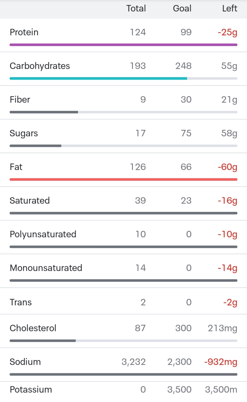Screen dimensions: 247x402
Task: Select the Monounsaturated row label
Action: point(46,268)
